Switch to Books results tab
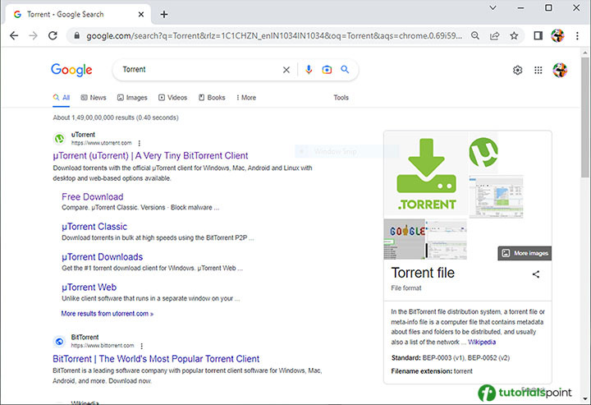The height and width of the screenshot is (405, 591). pos(212,98)
